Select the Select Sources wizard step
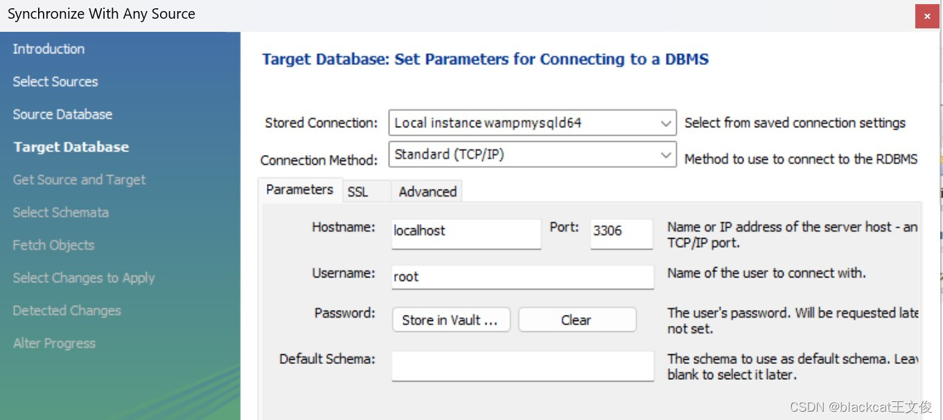The height and width of the screenshot is (420, 943). [x=55, y=82]
